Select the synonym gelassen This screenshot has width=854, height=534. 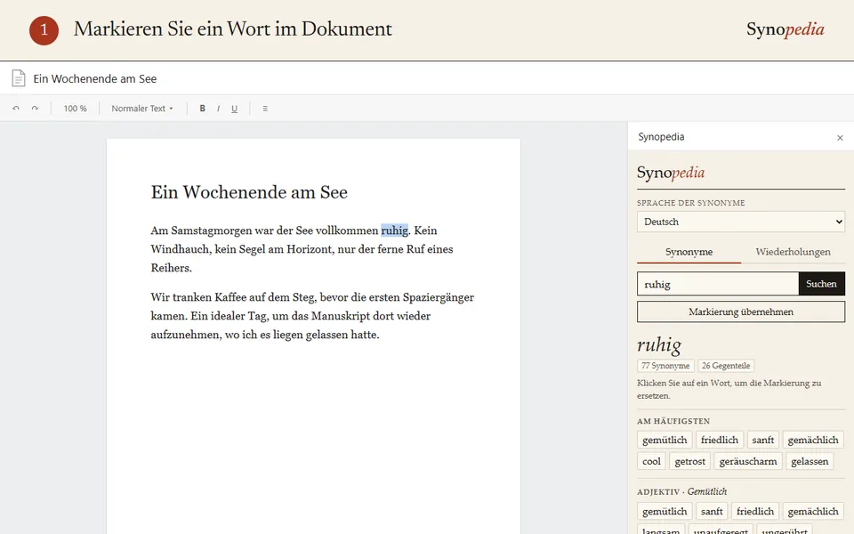coord(810,462)
